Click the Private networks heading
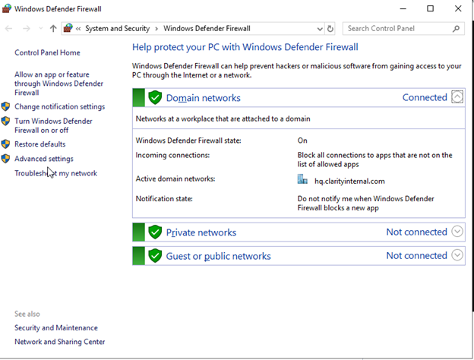The height and width of the screenshot is (360, 474). click(x=201, y=232)
